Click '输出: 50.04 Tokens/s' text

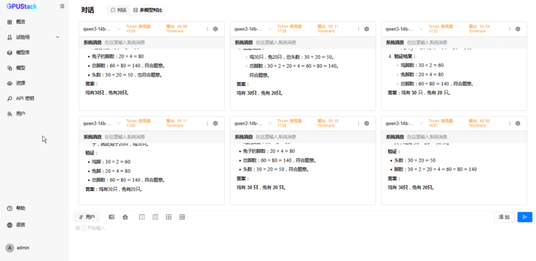(479, 29)
